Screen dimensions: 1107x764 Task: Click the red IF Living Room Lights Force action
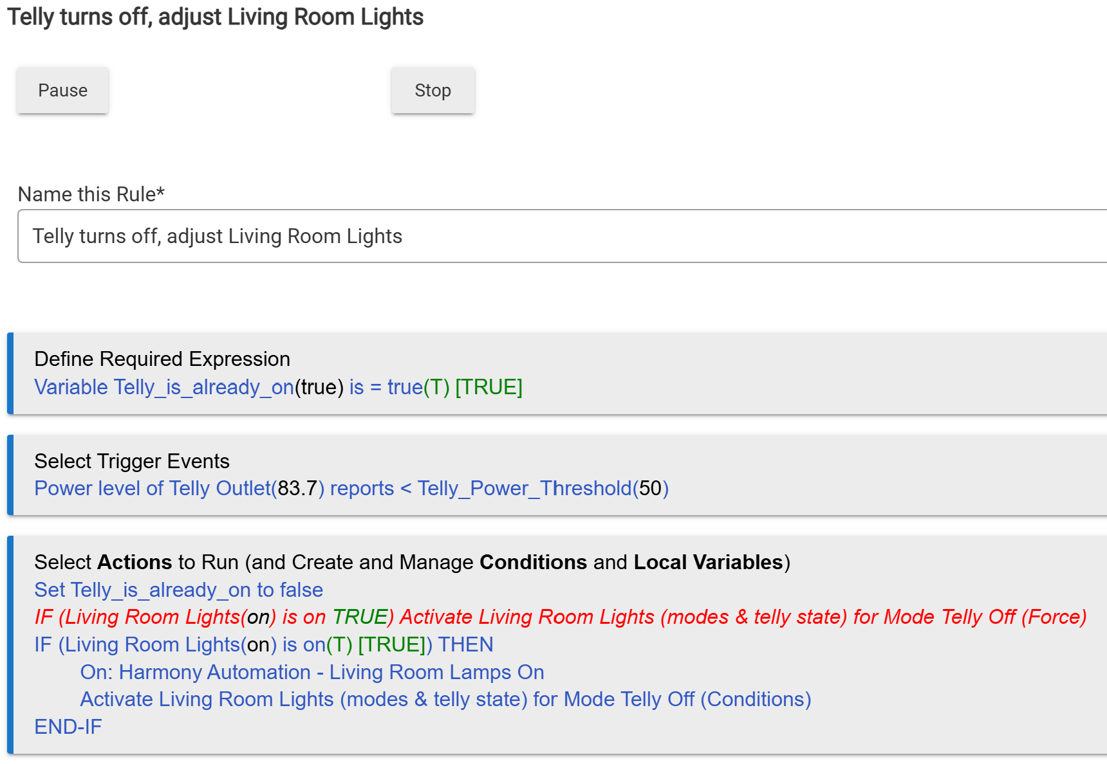click(560, 617)
